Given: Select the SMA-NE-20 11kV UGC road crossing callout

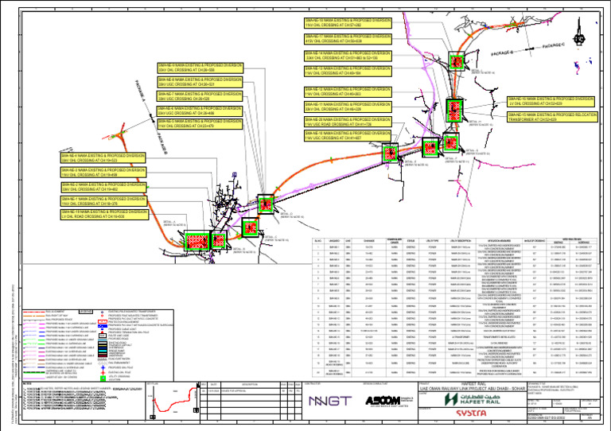Looking at the screenshot, I should pos(348,122).
